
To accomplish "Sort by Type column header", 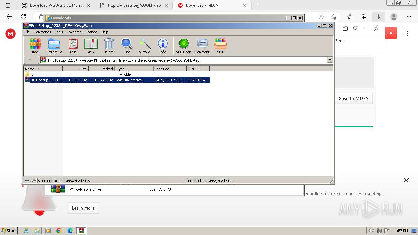I will (134, 69).
